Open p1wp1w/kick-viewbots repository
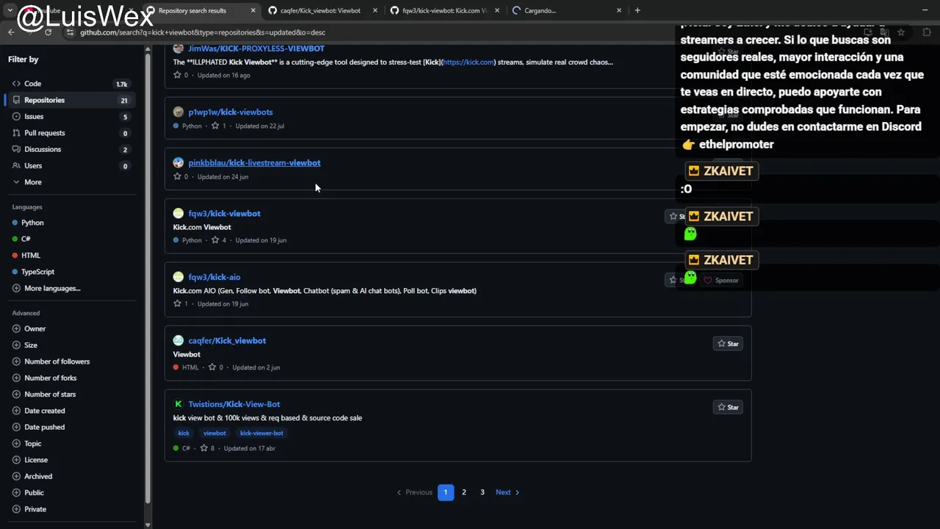Image resolution: width=940 pixels, height=529 pixels. pyautogui.click(x=231, y=112)
